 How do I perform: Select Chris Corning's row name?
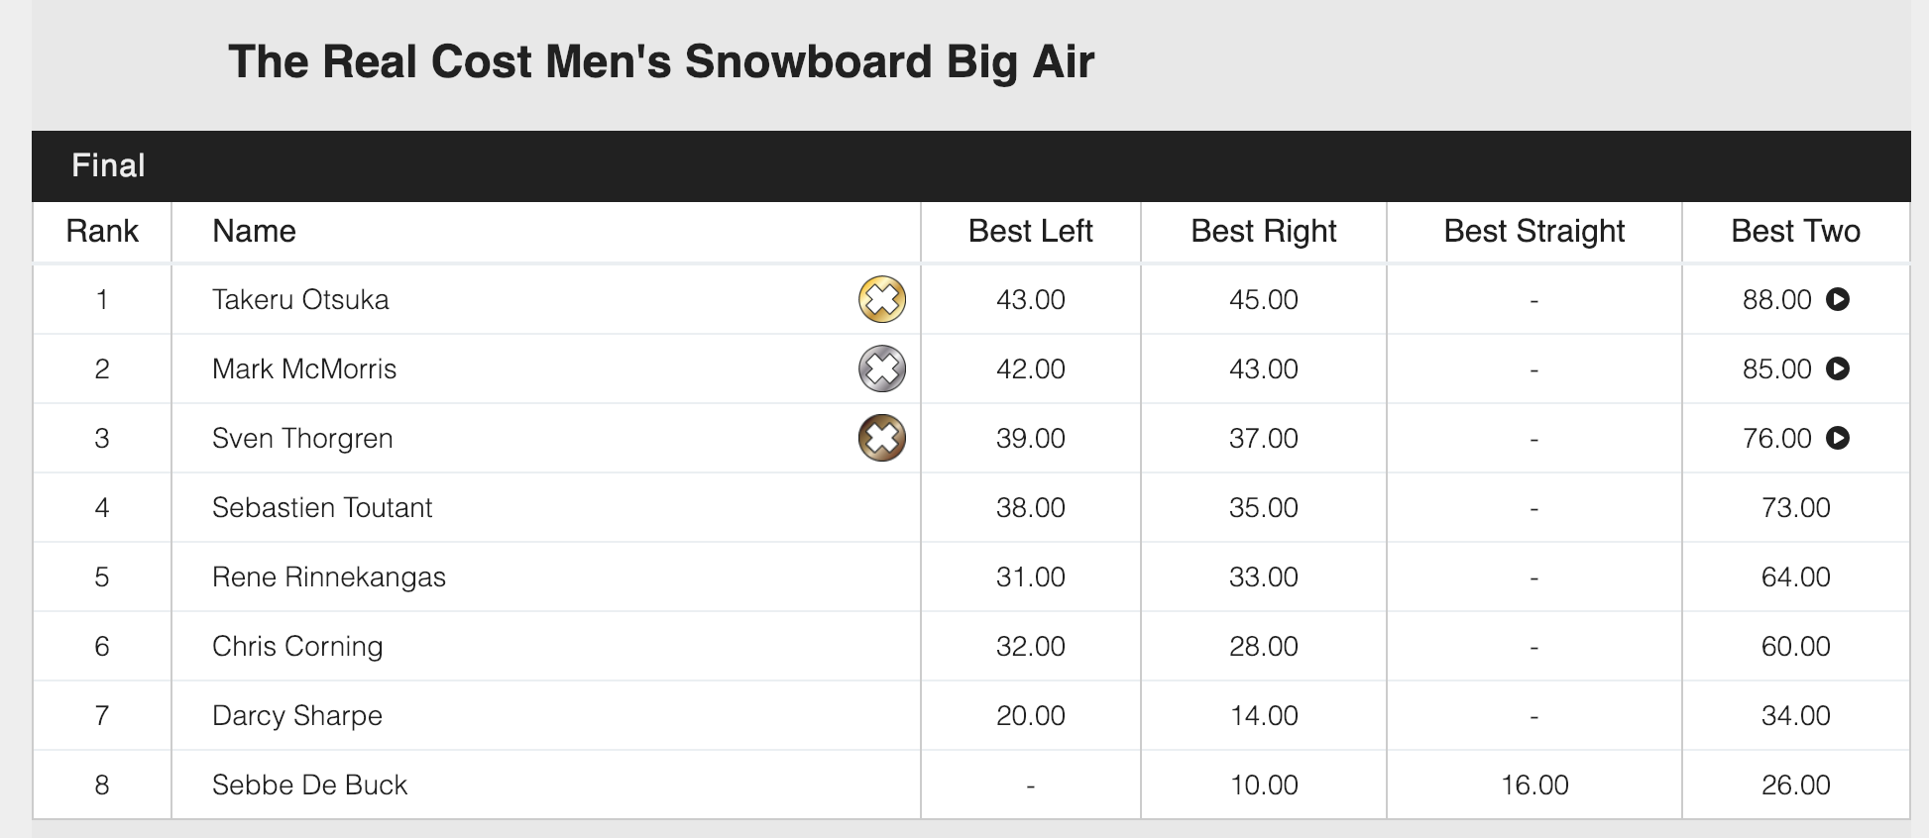(297, 646)
